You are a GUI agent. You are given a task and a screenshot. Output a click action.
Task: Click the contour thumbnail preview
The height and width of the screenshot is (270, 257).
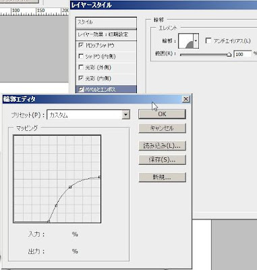coord(186,40)
